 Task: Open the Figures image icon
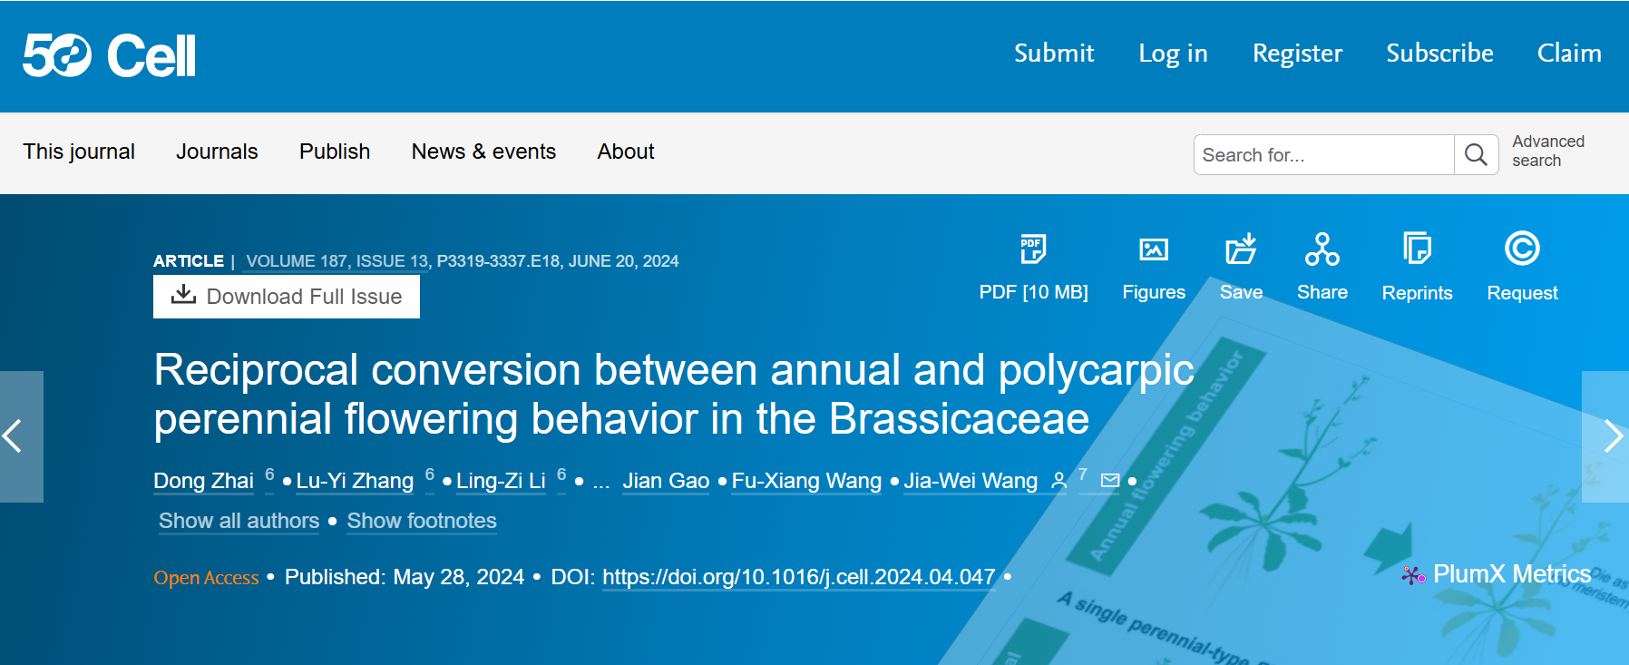pyautogui.click(x=1153, y=249)
